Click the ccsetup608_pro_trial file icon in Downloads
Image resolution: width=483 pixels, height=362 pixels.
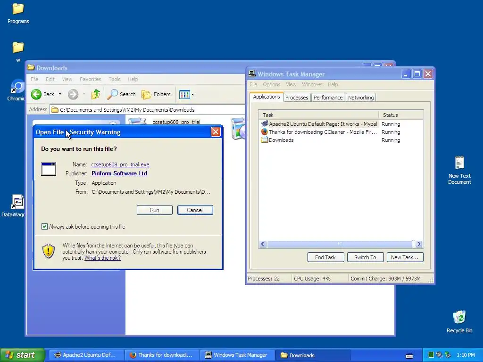(137, 121)
